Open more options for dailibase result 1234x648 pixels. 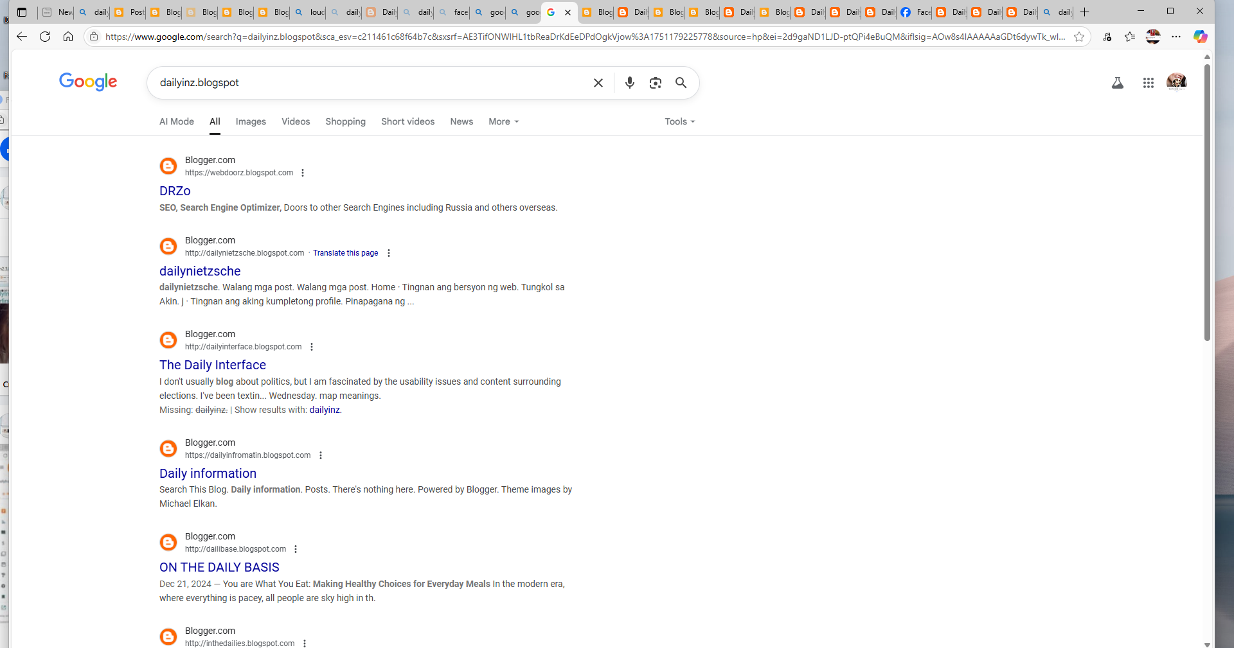point(296,549)
